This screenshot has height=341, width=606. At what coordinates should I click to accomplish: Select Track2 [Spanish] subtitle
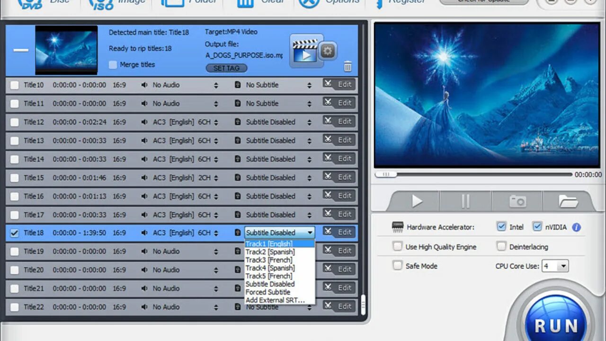point(279,252)
